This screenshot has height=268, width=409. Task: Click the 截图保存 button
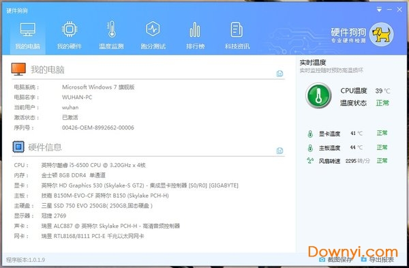click(335, 259)
